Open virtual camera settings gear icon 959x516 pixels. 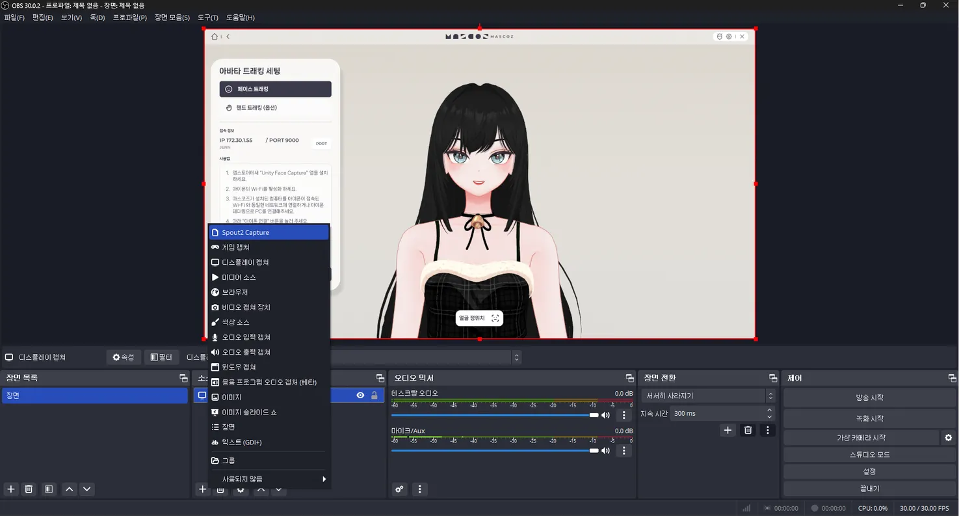coord(949,438)
